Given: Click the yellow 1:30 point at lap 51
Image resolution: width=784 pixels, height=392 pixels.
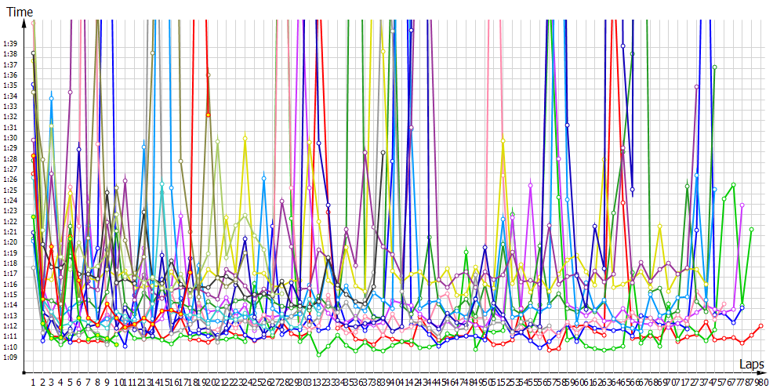Looking at the screenshot, I should coord(503,140).
